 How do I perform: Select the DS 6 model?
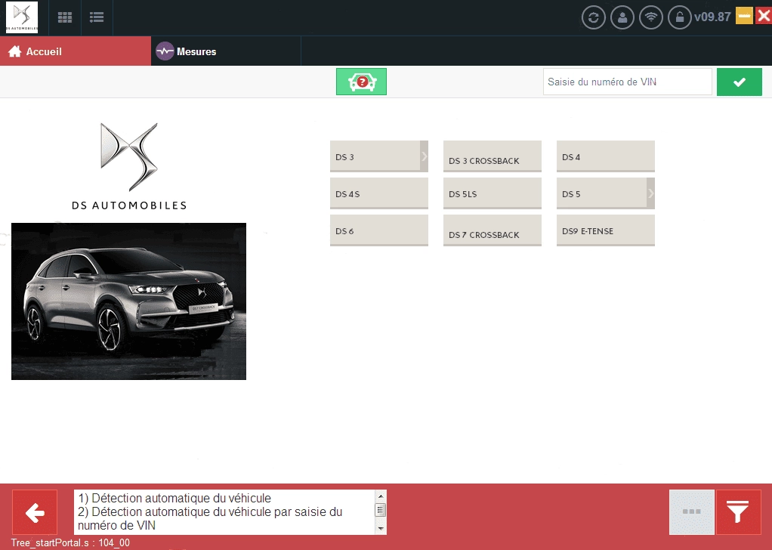tap(379, 230)
